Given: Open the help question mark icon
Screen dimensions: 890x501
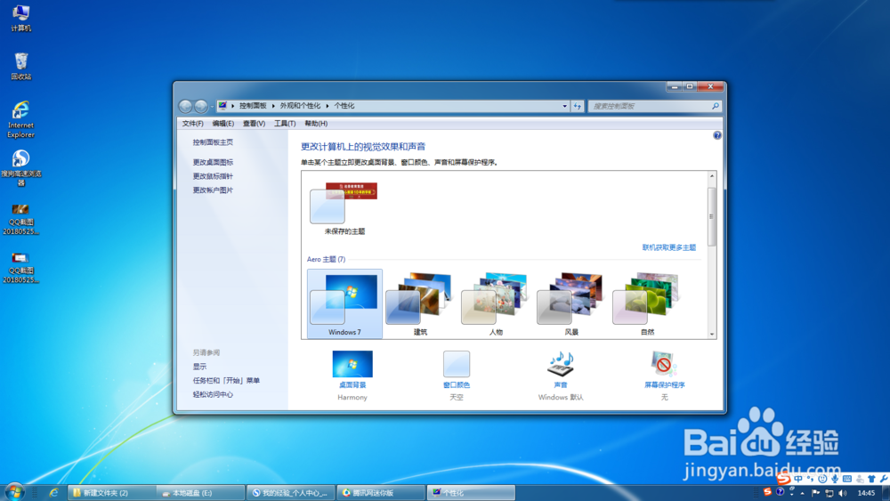Looking at the screenshot, I should pyautogui.click(x=716, y=135).
